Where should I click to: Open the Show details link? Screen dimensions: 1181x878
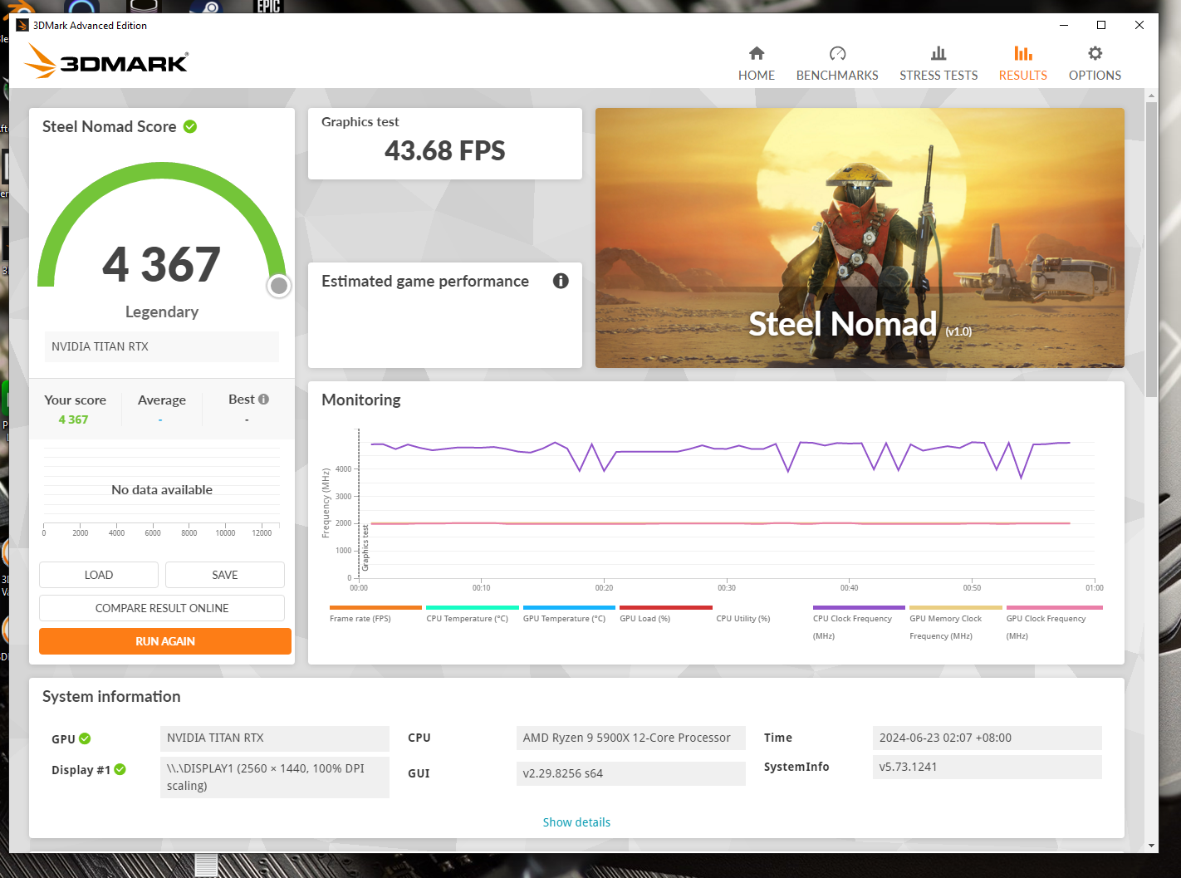point(576,822)
